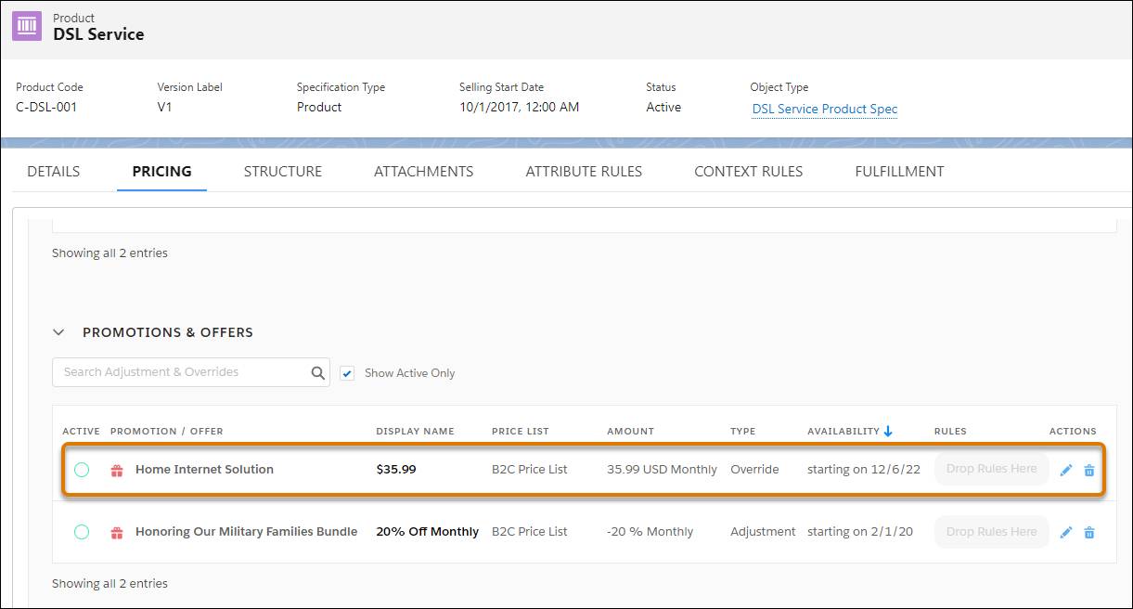Open the Details tab

point(53,172)
